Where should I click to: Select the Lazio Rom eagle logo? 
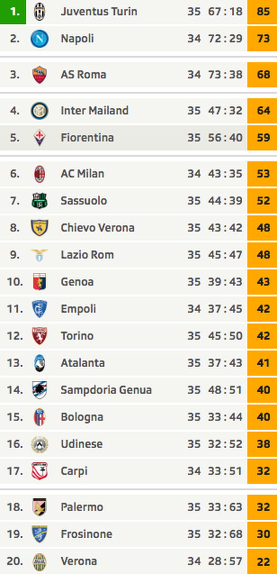coord(40,255)
